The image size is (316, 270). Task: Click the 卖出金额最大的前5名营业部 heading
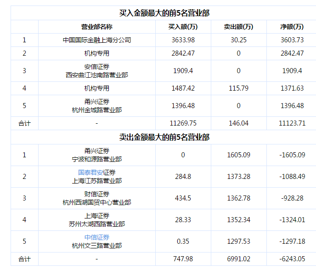[x=164, y=137]
